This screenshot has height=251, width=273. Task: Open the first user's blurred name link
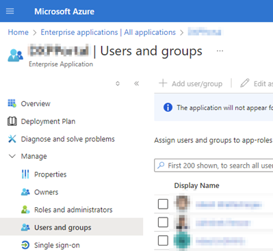pos(229,204)
